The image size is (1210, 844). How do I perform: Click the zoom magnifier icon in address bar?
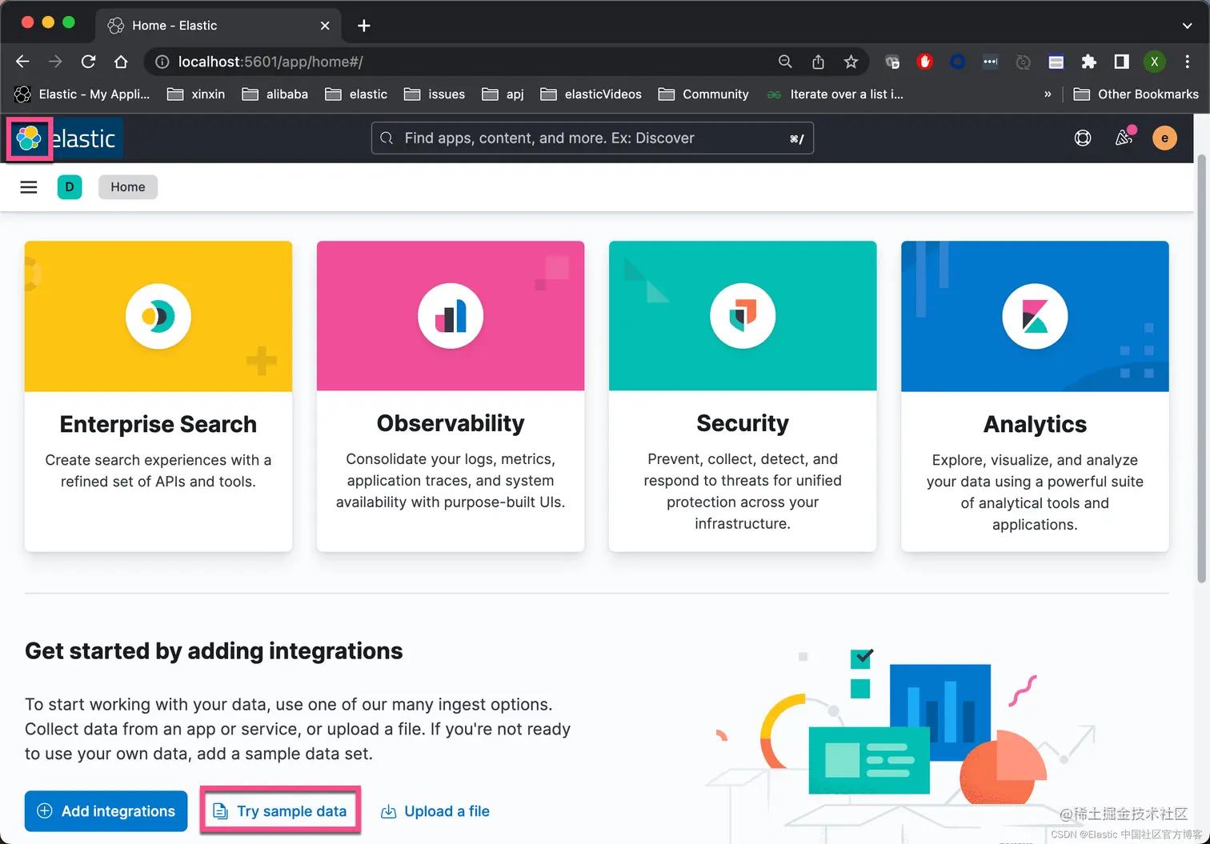pyautogui.click(x=785, y=62)
